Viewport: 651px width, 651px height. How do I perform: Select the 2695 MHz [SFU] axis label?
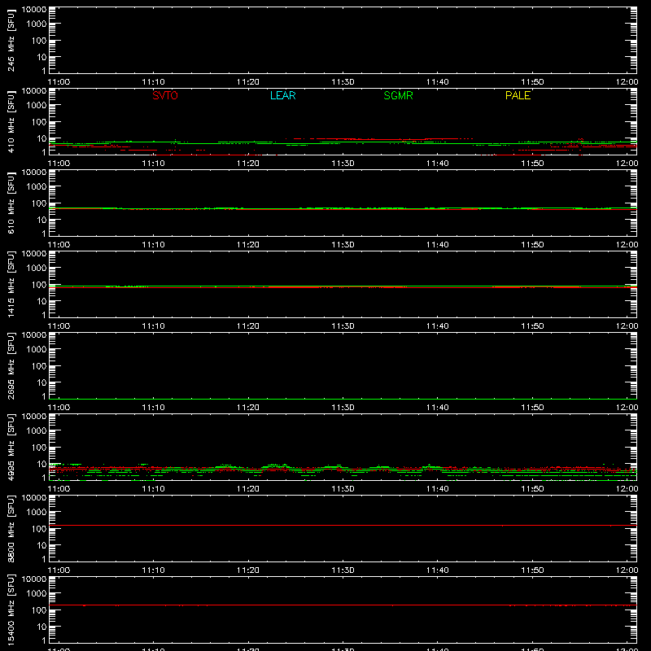coord(11,366)
